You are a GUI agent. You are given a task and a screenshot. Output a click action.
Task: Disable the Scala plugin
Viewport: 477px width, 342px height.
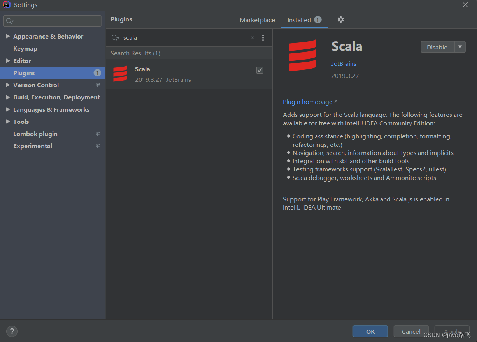[x=438, y=47]
